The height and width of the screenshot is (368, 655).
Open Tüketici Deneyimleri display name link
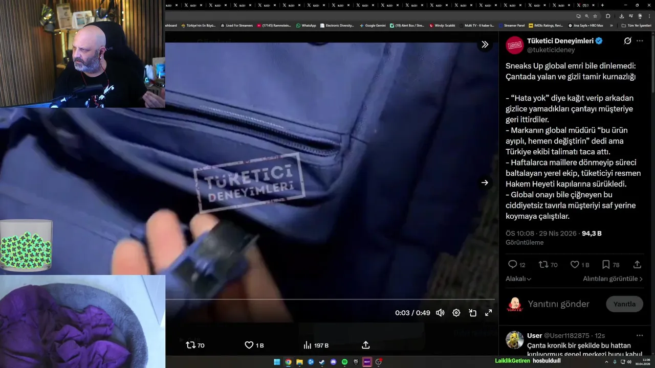click(560, 41)
